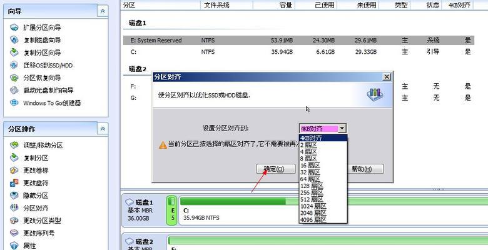Select 4KB对齐 highlighted option in list
The height and width of the screenshot is (250, 488).
(x=323, y=137)
